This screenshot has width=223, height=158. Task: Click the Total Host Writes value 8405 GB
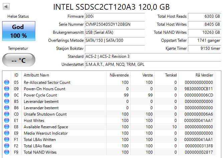pyautogui.click(x=205, y=24)
